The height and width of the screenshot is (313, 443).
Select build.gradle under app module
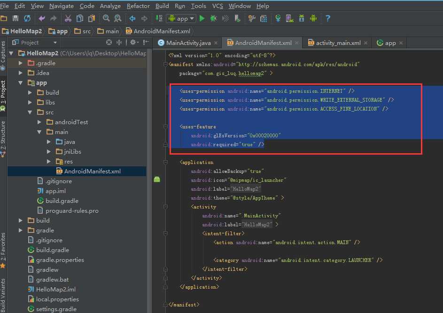62,201
